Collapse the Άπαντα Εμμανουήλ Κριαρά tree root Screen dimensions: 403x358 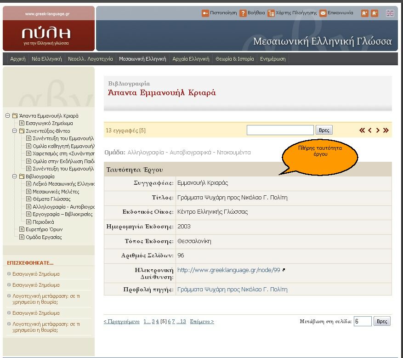pos(8,116)
